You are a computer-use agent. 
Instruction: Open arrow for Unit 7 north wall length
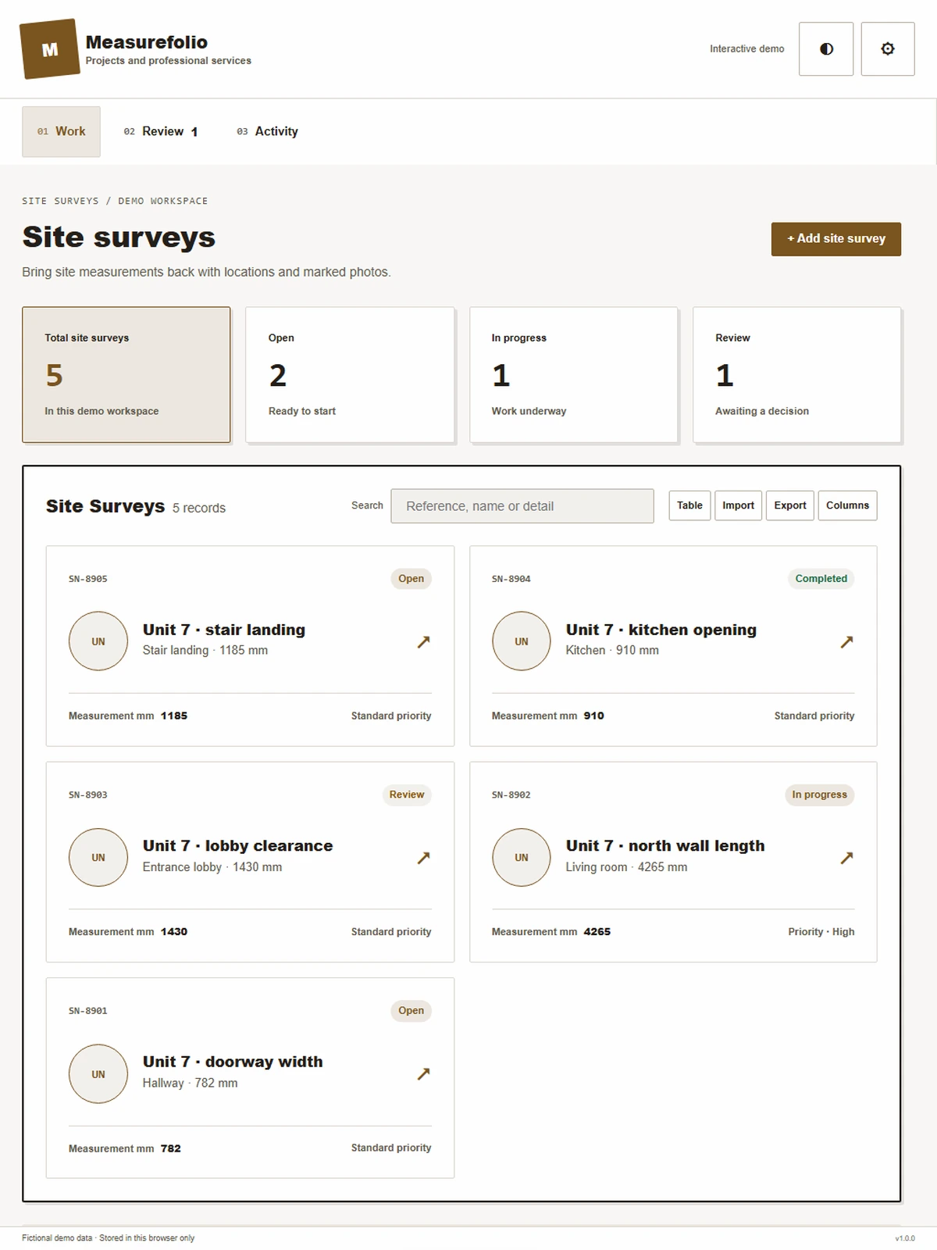pos(846,858)
